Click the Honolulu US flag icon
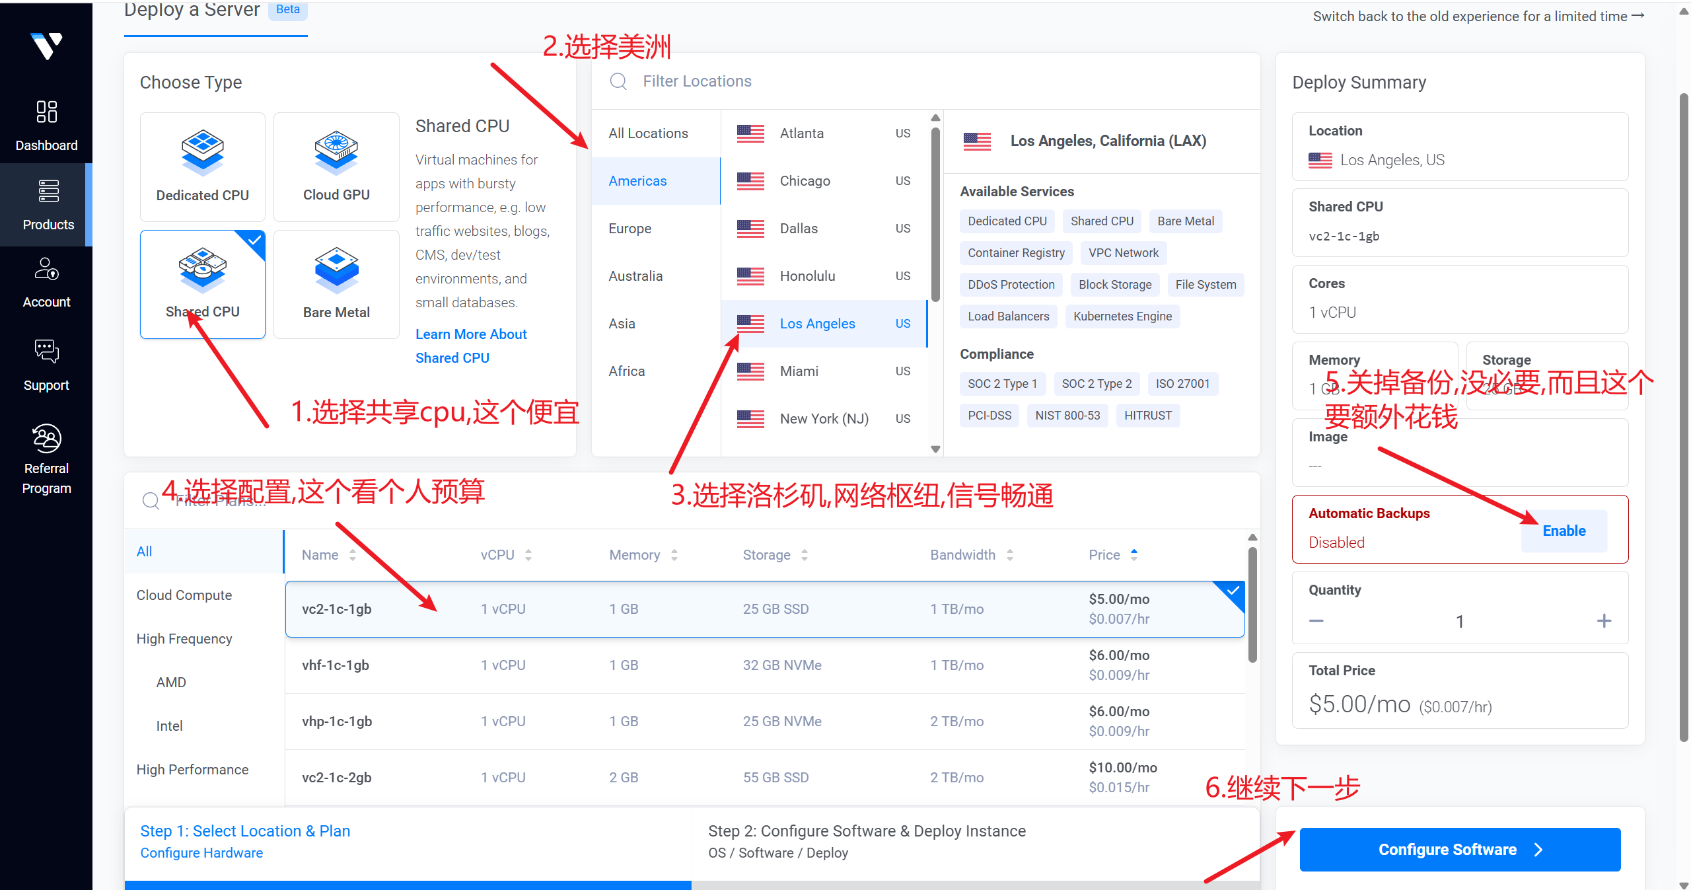The image size is (1691, 890). point(750,276)
